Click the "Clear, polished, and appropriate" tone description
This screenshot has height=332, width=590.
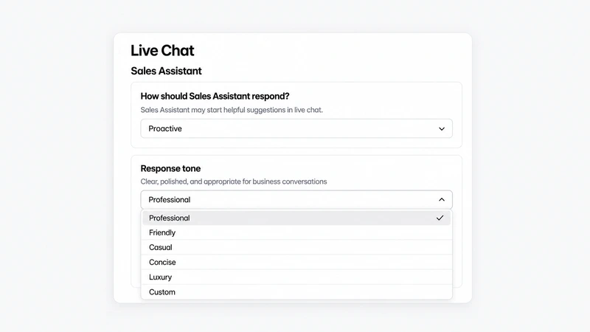234,181
